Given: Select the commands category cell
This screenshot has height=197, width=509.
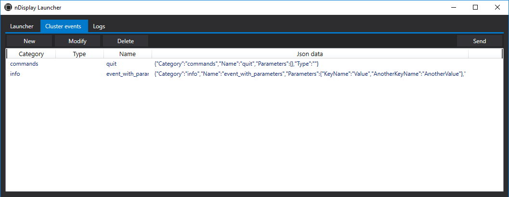Looking at the screenshot, I should coord(24,64).
